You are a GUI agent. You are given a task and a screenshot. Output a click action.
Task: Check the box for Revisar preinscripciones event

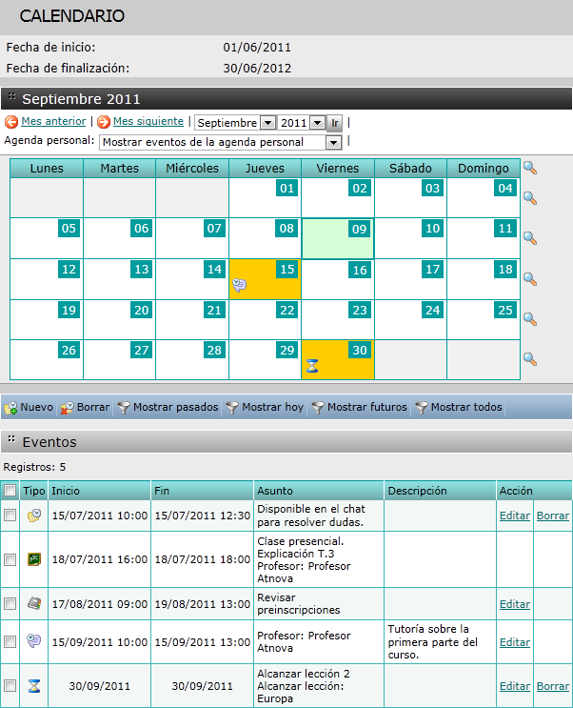click(10, 604)
